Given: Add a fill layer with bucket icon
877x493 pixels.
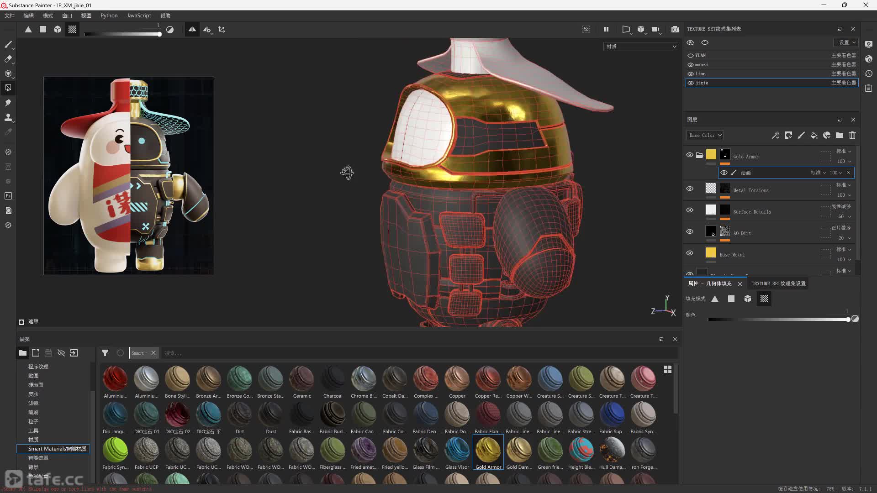Looking at the screenshot, I should tap(814, 135).
